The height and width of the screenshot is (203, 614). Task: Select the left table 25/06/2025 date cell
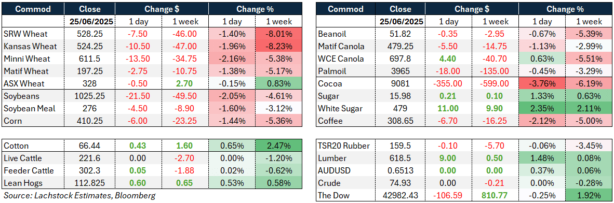coord(90,21)
